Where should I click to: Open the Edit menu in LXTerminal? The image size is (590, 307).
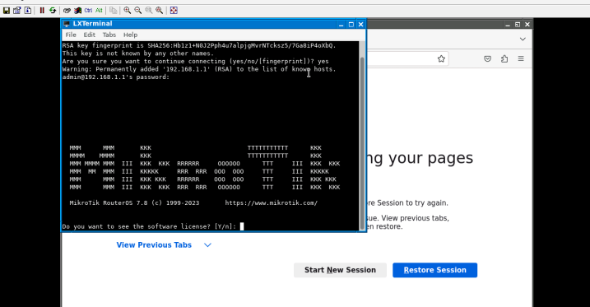click(89, 35)
